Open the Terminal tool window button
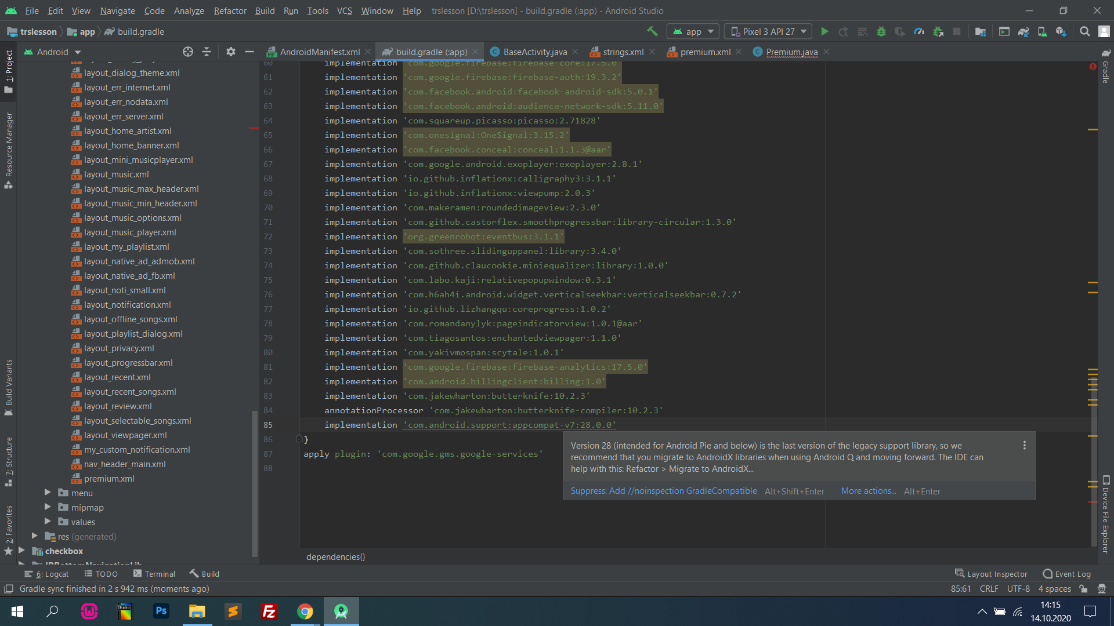The height and width of the screenshot is (626, 1114). (x=154, y=574)
